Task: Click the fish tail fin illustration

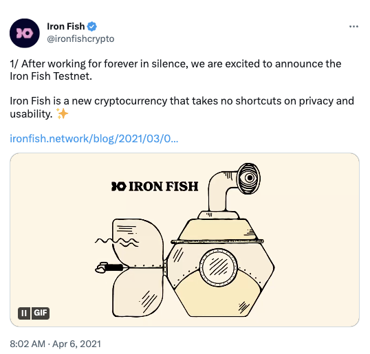Action: pos(138,267)
